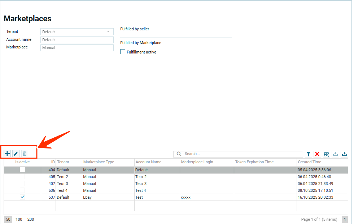Viewport: 354px width, 224px height.
Task: Toggle Is active for row 404
Action: [22, 170]
